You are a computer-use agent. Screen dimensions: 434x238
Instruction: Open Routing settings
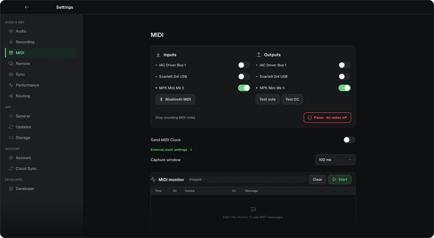[x=41, y=96]
